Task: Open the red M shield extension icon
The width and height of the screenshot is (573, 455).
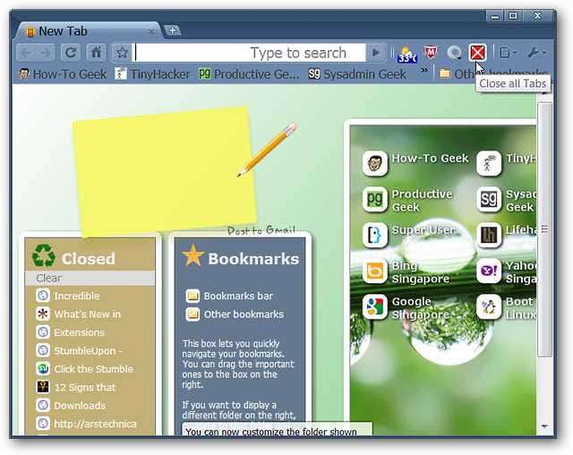Action: (431, 52)
